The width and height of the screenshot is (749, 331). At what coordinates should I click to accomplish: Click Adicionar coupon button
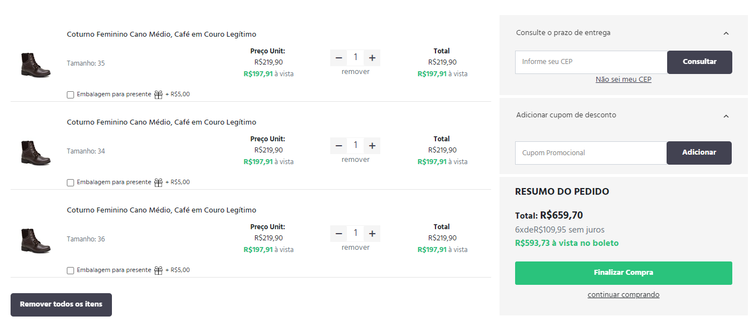tap(699, 153)
